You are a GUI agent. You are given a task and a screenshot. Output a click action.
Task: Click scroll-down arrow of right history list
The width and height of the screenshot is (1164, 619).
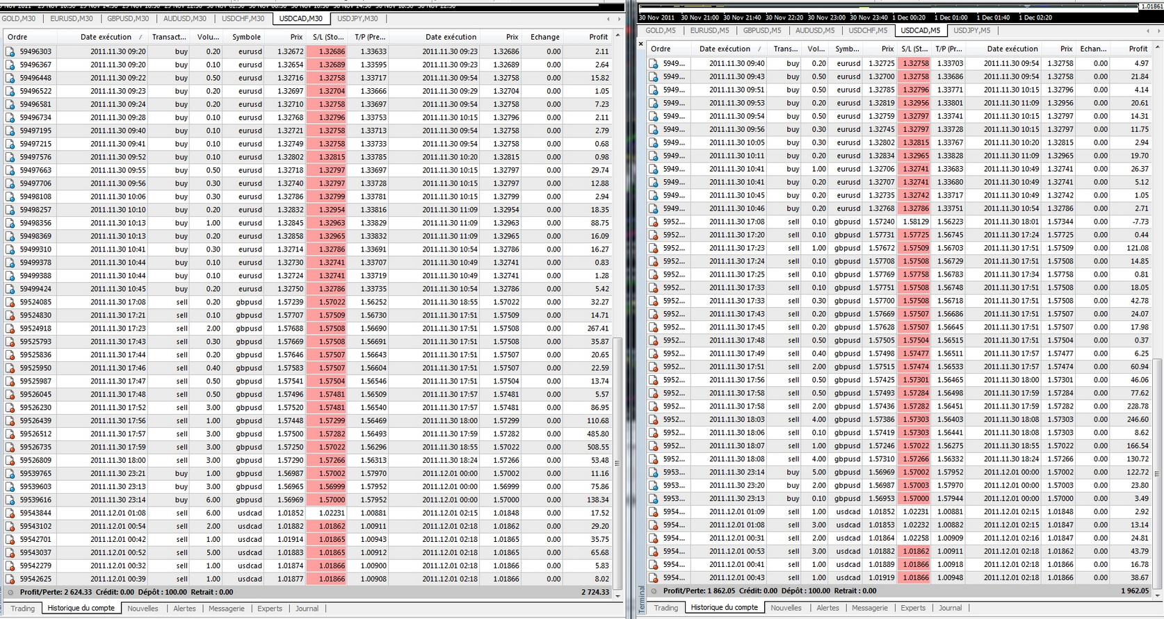pos(1157,594)
